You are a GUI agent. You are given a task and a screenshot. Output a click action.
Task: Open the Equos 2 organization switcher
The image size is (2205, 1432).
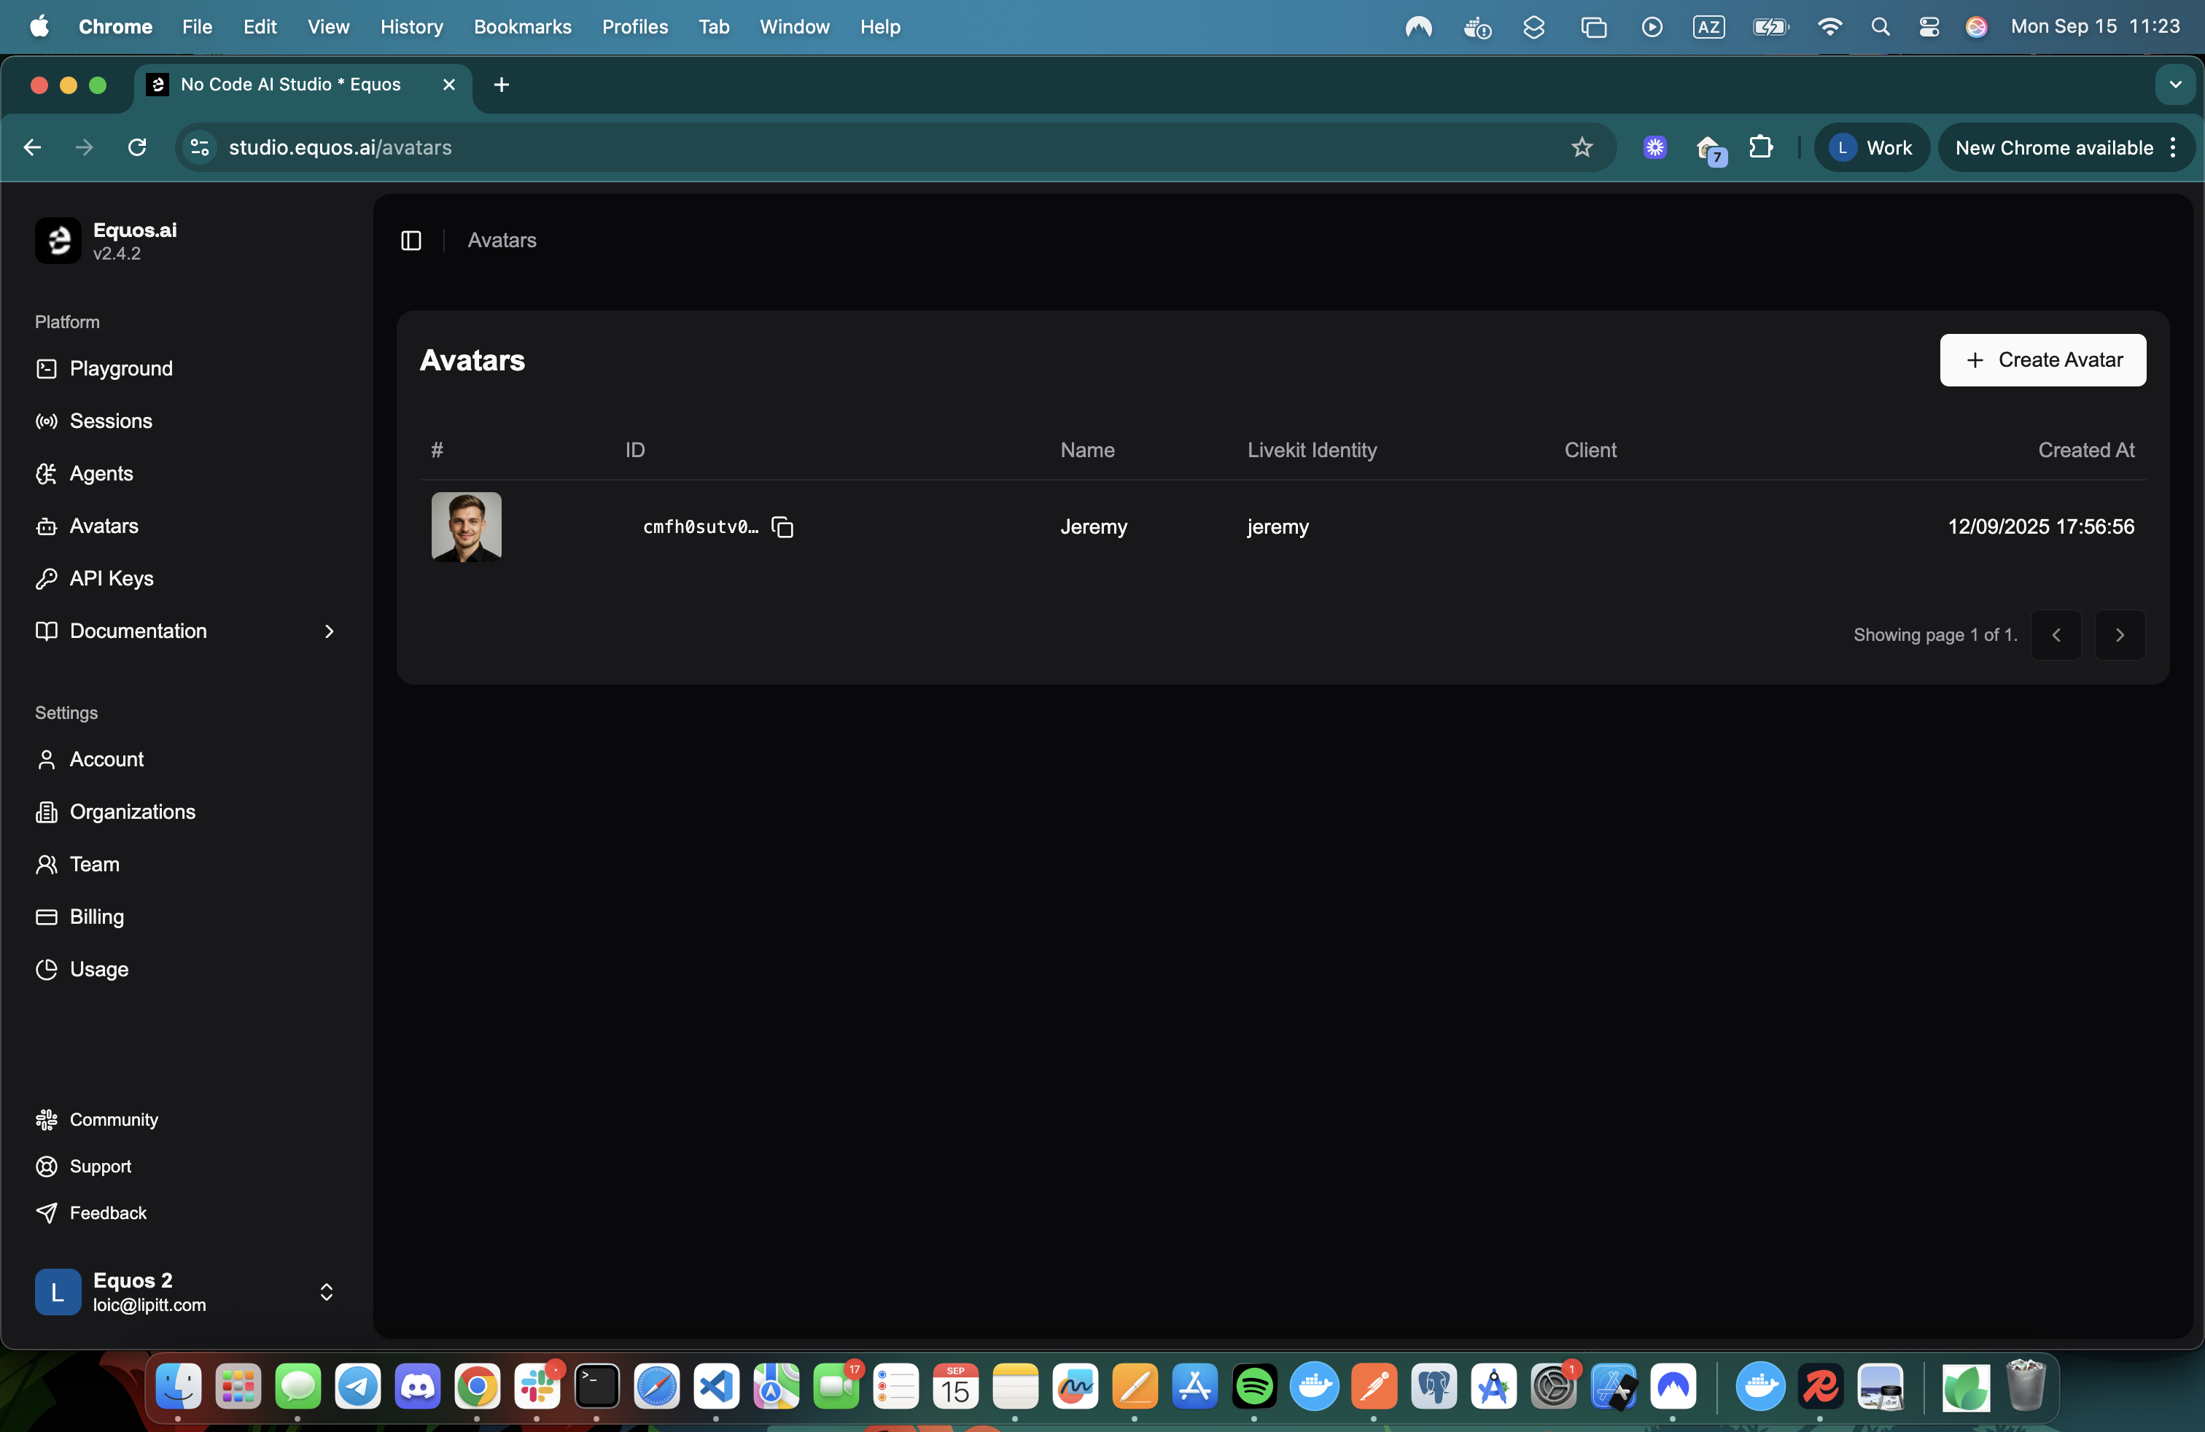[x=185, y=1292]
